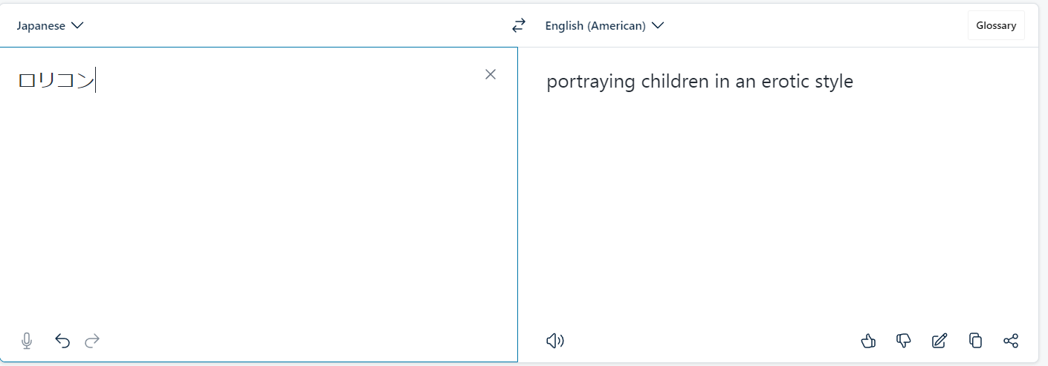
Task: Rate the translation with thumbs up
Action: [x=868, y=341]
